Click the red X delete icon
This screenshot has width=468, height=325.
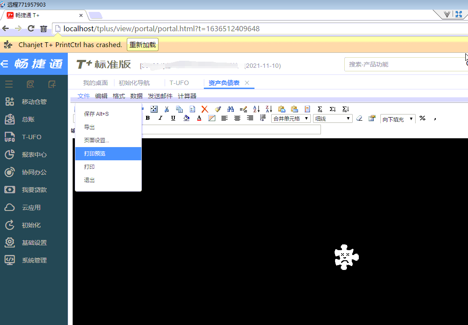tap(205, 109)
